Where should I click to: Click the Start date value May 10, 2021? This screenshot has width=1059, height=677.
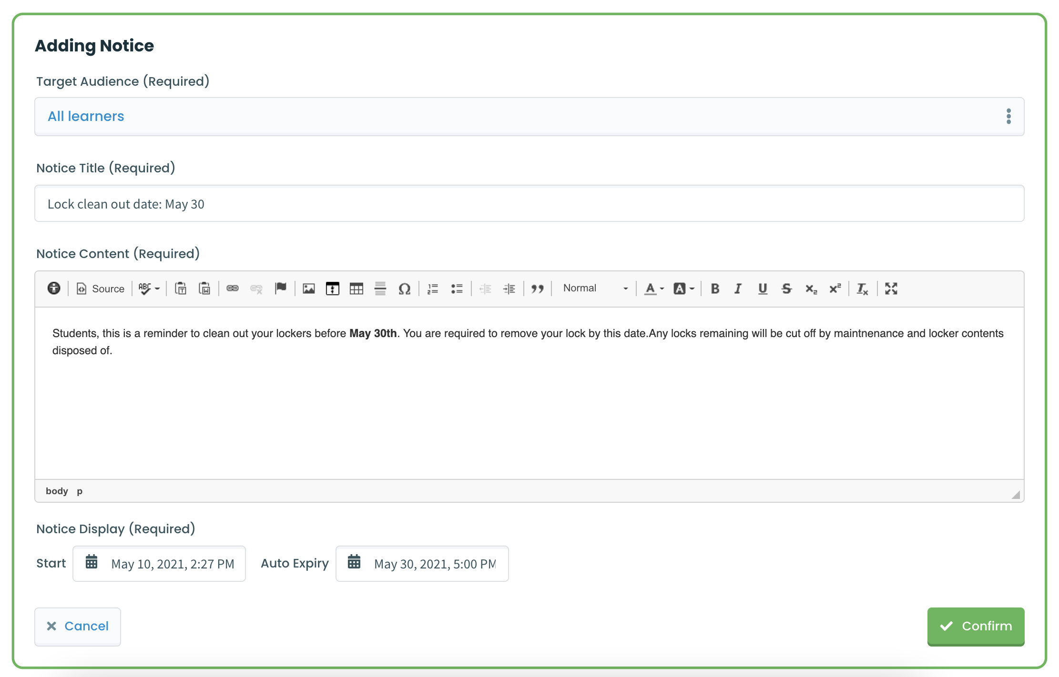tap(173, 564)
